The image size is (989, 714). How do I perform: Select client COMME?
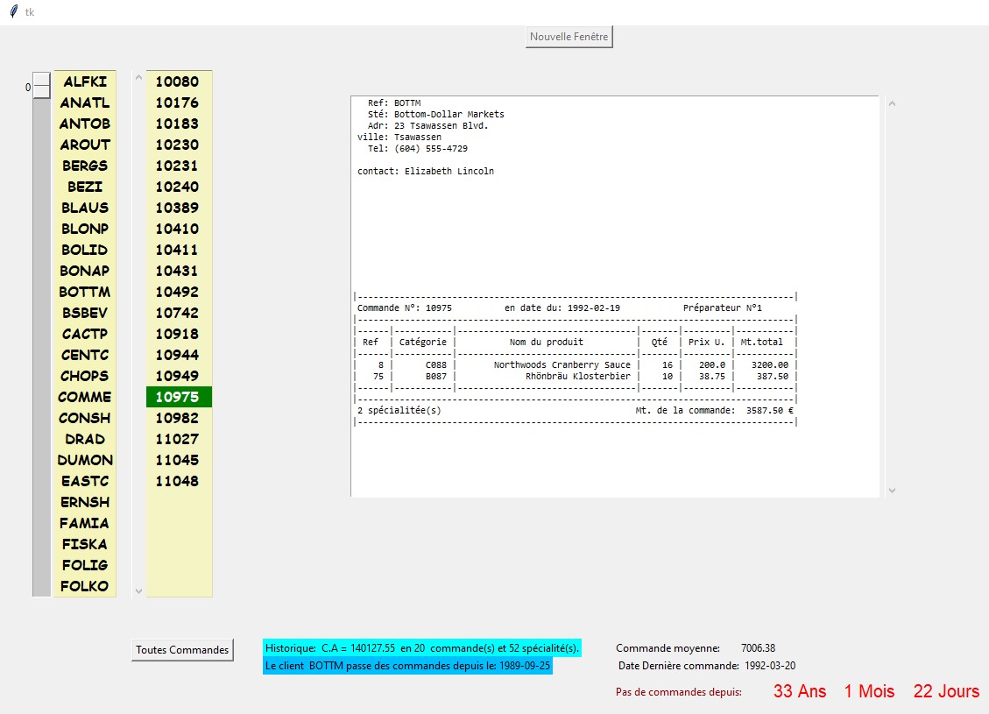[x=85, y=397]
